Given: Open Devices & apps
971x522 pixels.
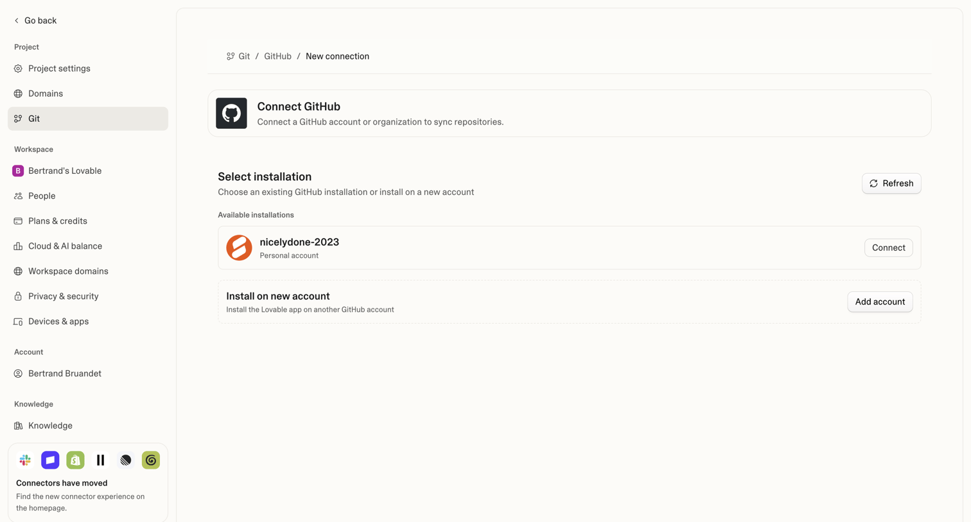Looking at the screenshot, I should point(88,321).
